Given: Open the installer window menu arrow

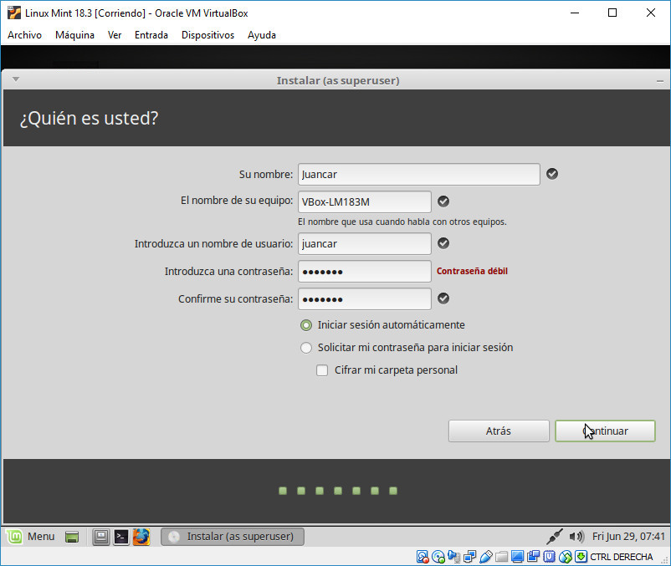Looking at the screenshot, I should coord(16,79).
